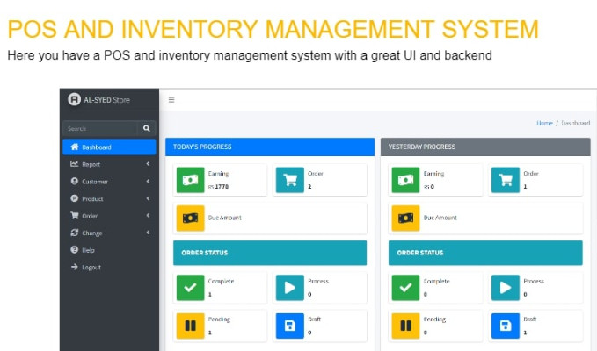The width and height of the screenshot is (597, 351).
Task: Click today's yellow Due Amount icon
Action: point(191,218)
